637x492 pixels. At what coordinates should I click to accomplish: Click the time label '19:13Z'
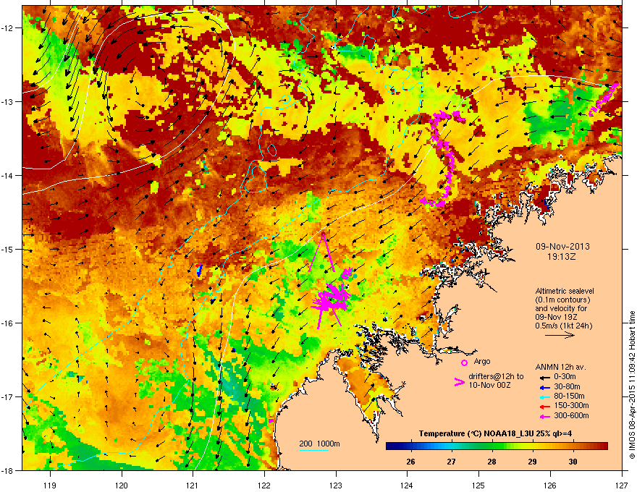click(x=562, y=257)
